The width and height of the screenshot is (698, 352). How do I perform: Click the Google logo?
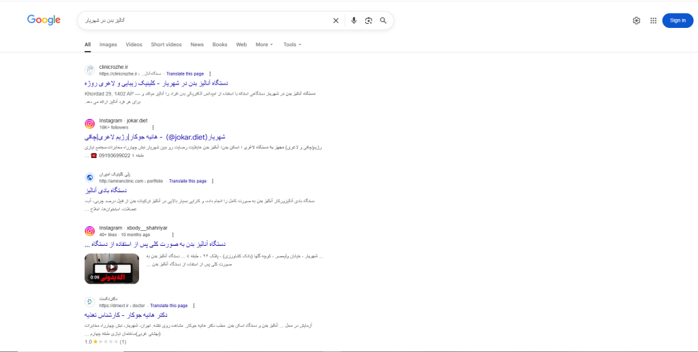44,20
